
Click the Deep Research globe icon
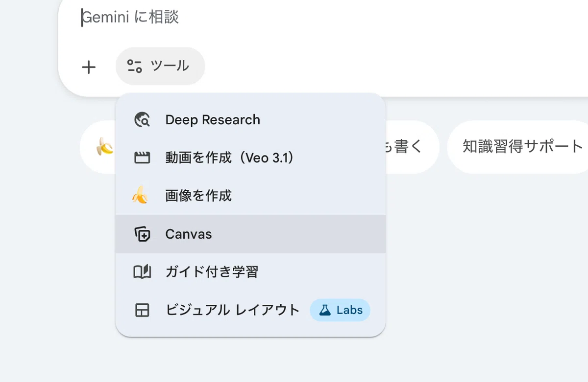pos(142,120)
